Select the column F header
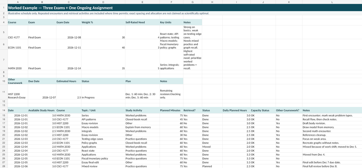Screen dimensions: 362x168 (171, 2)
